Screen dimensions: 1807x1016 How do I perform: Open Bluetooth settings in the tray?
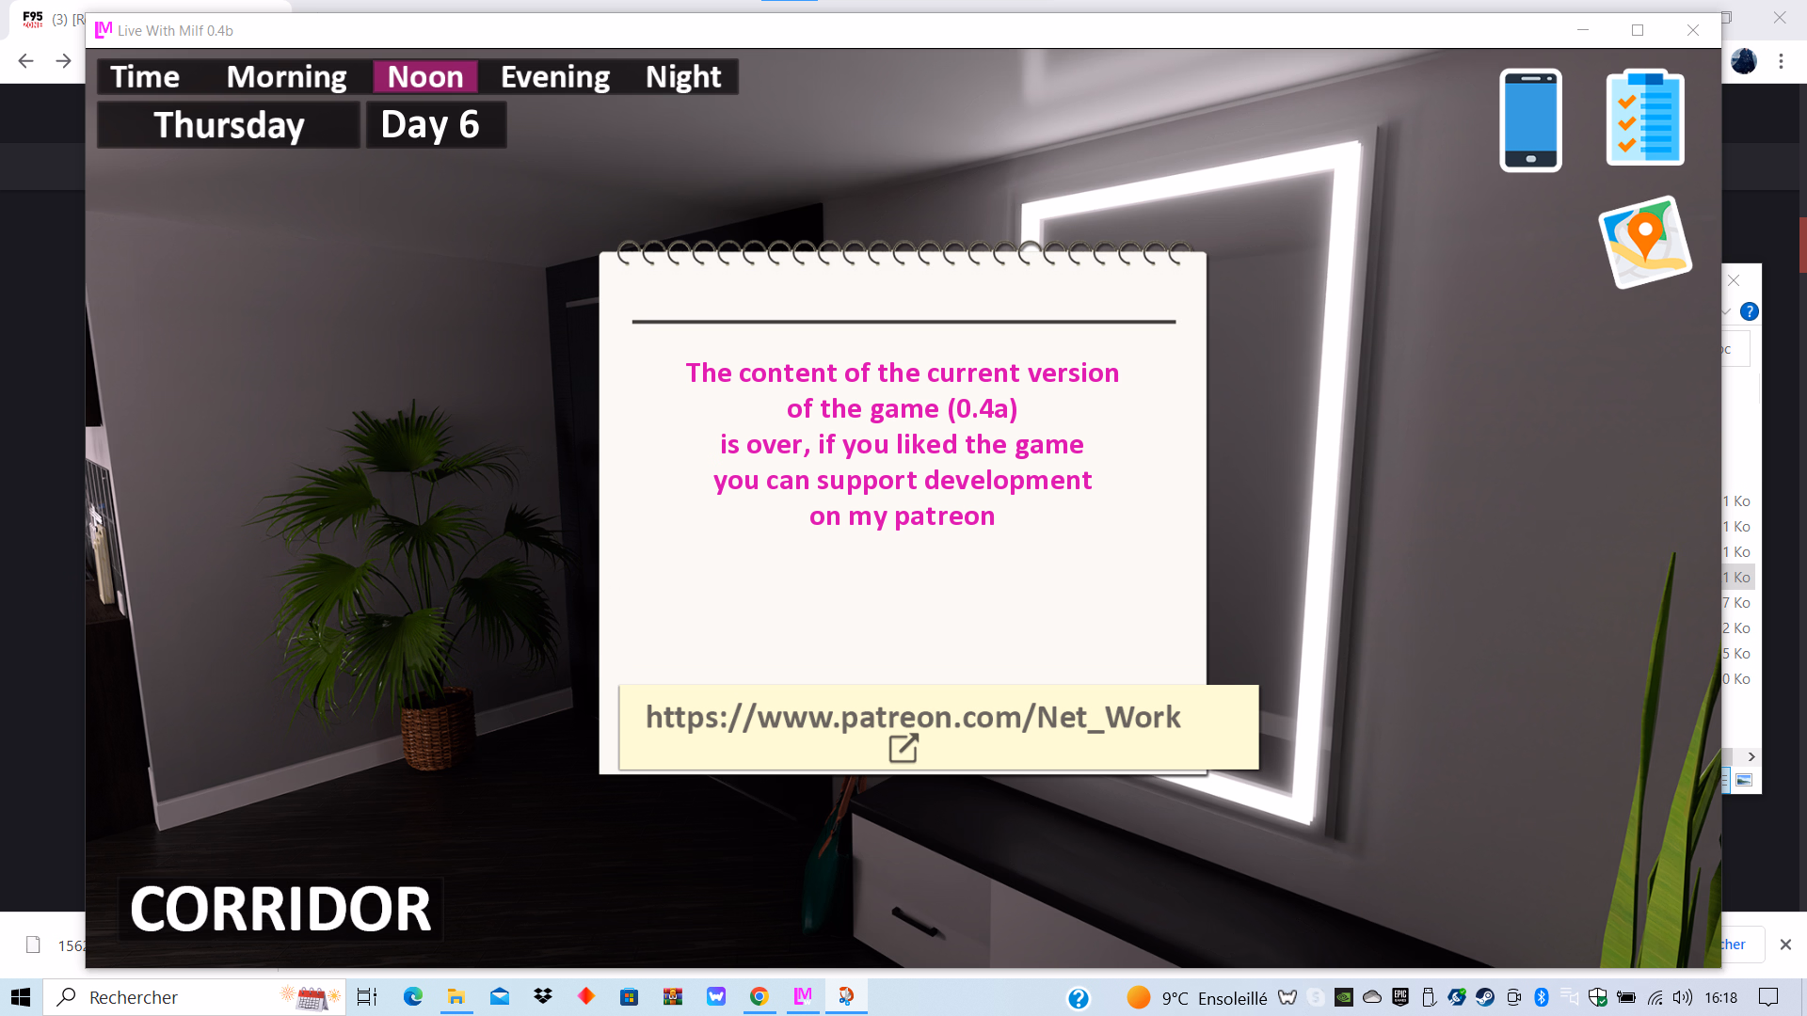coord(1542,997)
